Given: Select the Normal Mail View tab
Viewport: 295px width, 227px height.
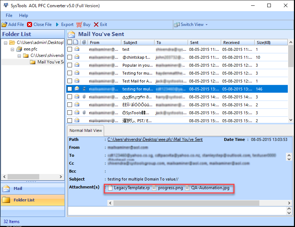Looking at the screenshot, I should click(x=86, y=130).
